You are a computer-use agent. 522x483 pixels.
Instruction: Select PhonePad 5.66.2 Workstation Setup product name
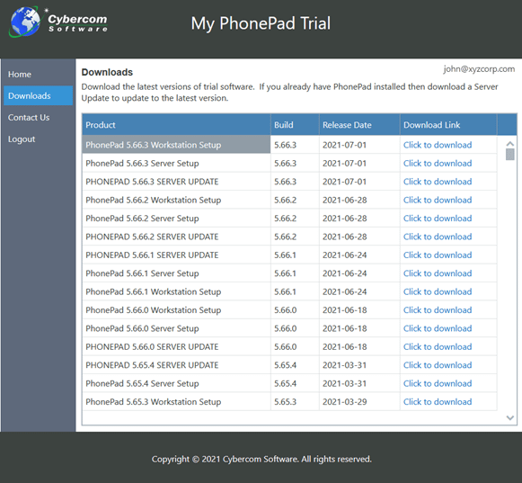153,200
